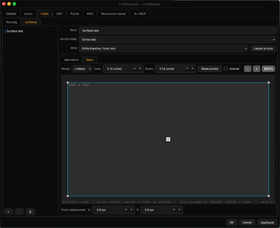Decrement the Rows stepper down arrow

(193, 68)
